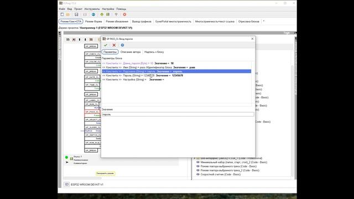Open the Инструменты menu
The height and width of the screenshot is (199, 354).
coord(92,9)
